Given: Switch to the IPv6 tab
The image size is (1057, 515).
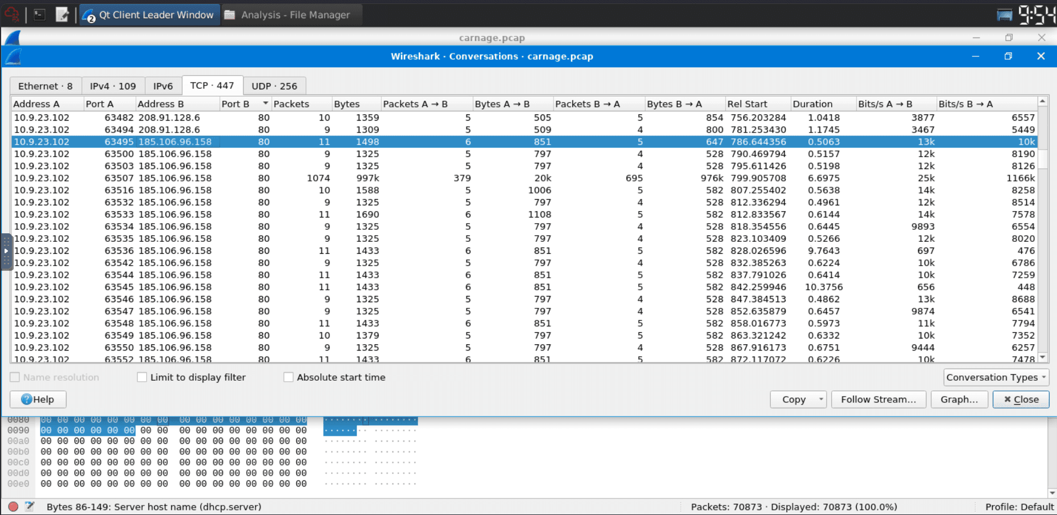Looking at the screenshot, I should click(163, 86).
